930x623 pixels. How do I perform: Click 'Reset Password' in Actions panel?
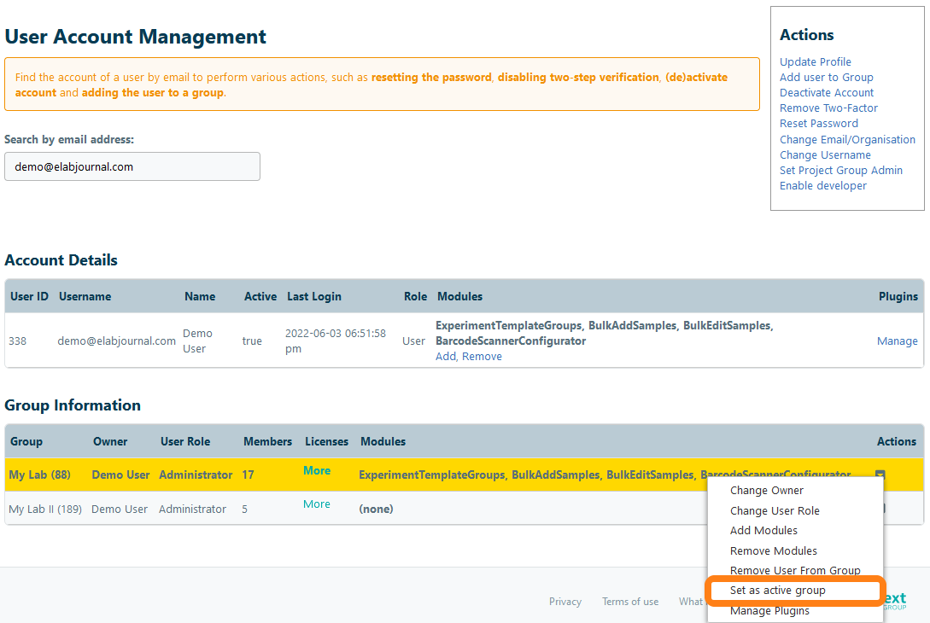click(818, 124)
